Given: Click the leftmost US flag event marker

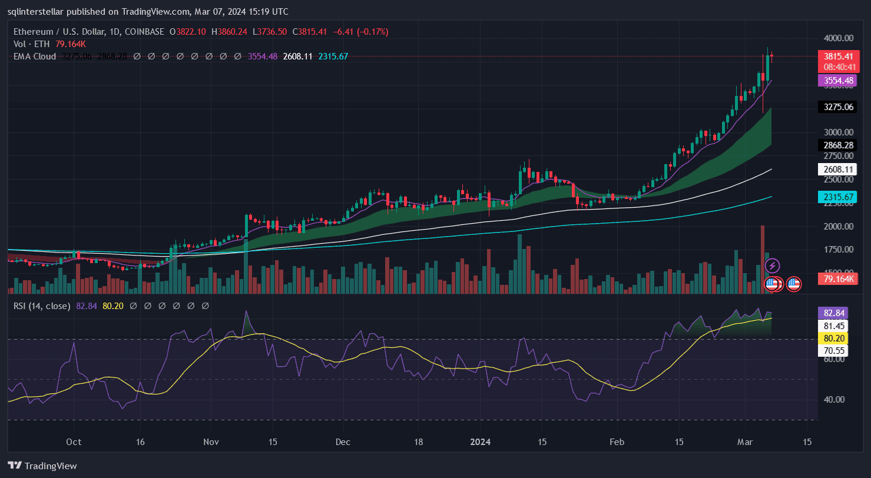Looking at the screenshot, I should tap(771, 284).
